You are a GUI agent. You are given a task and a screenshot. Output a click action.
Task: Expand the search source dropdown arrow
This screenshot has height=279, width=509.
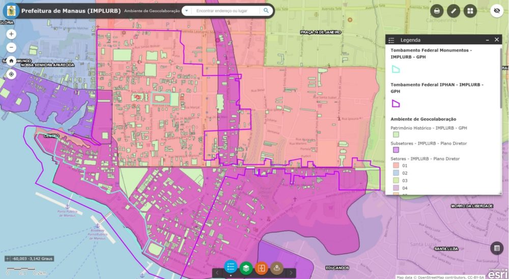[x=186, y=11]
